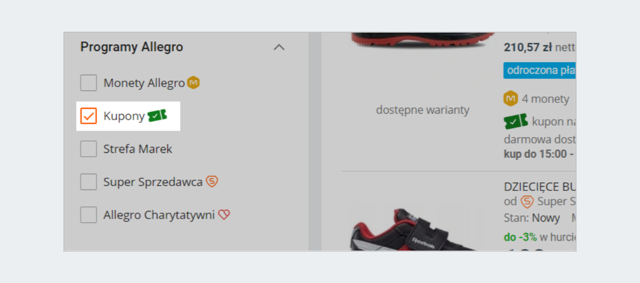Click the green coupon icon in product offer

click(516, 122)
